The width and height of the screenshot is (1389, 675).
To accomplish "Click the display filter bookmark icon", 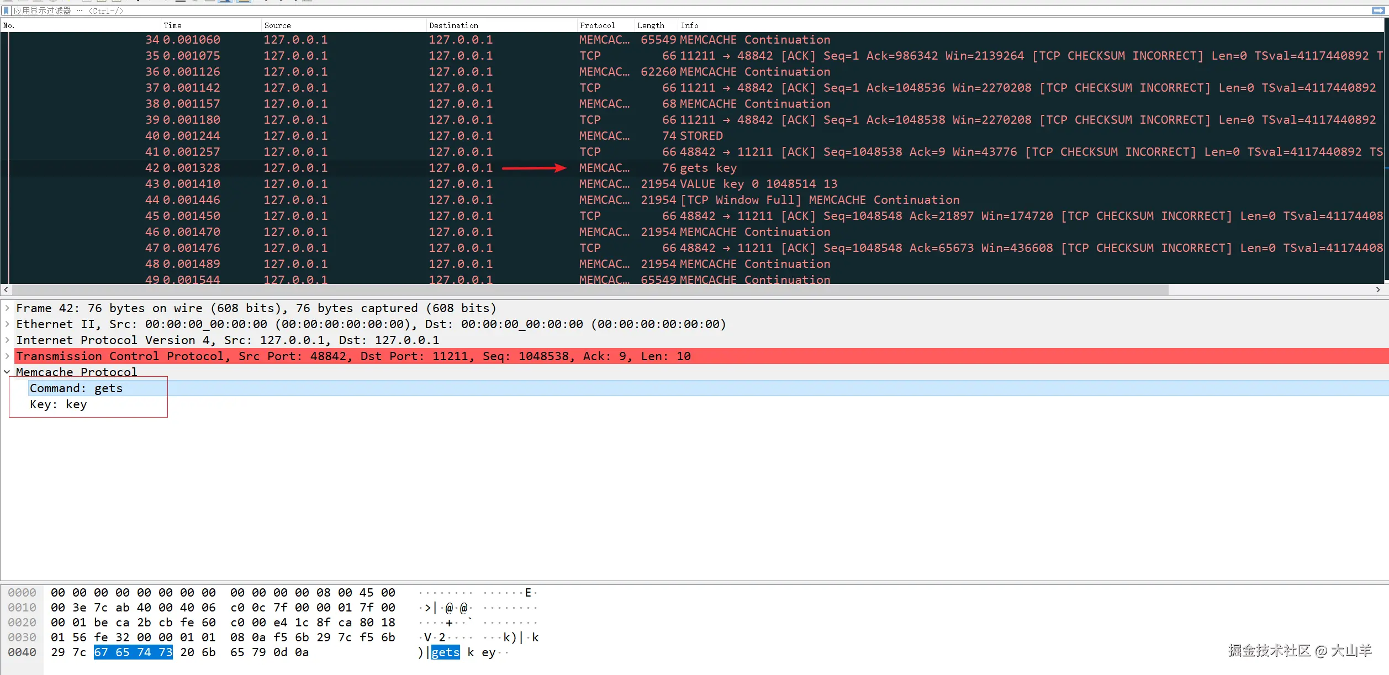I will click(6, 10).
